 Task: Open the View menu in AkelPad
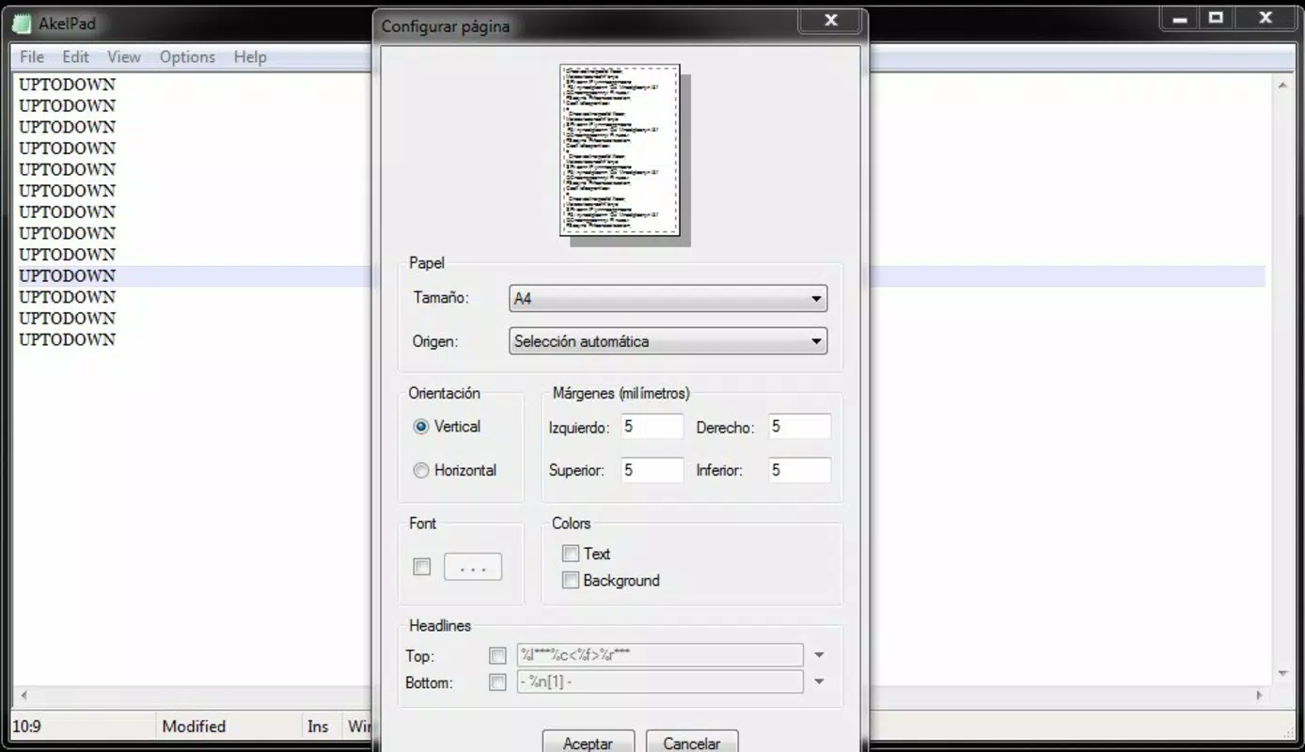tap(124, 57)
